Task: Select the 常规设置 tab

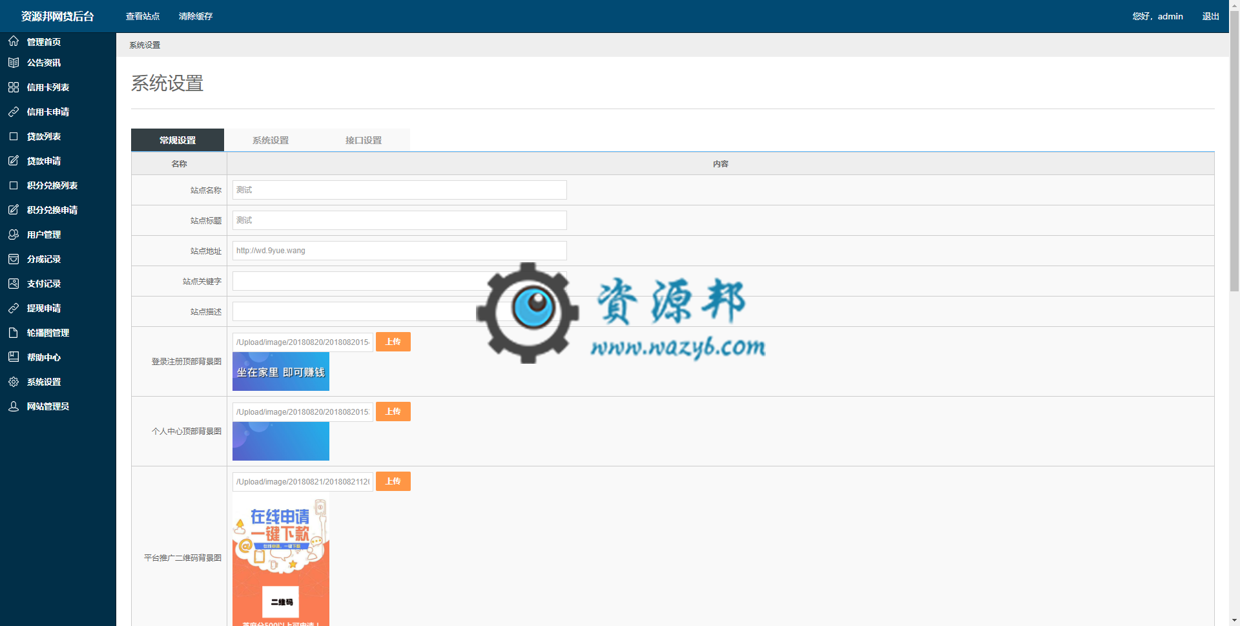Action: [178, 140]
